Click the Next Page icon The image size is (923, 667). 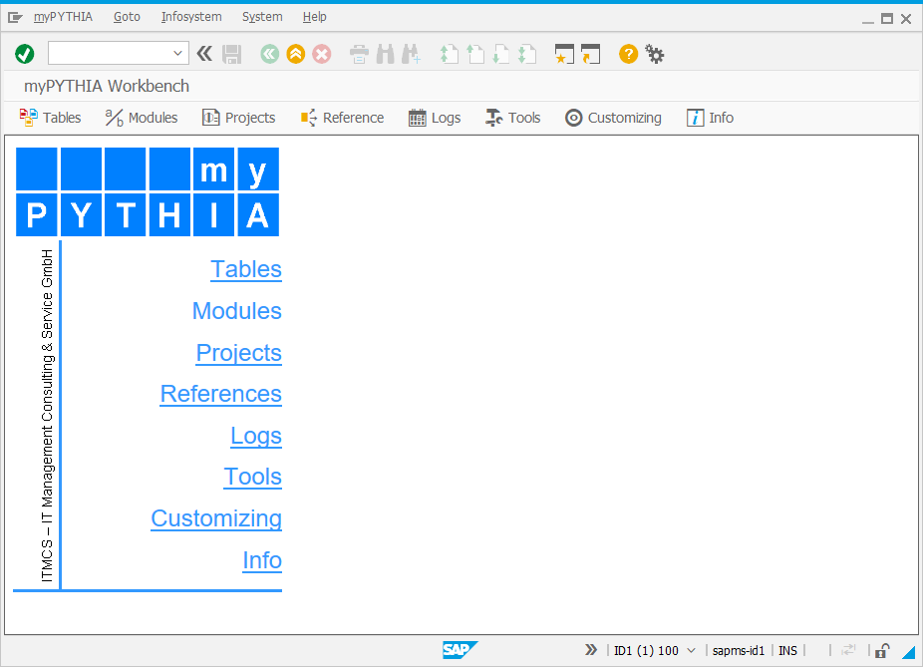pyautogui.click(x=501, y=54)
